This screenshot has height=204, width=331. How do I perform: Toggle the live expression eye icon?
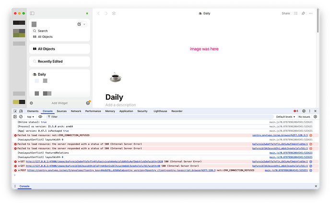pyautogui.click(x=40, y=117)
